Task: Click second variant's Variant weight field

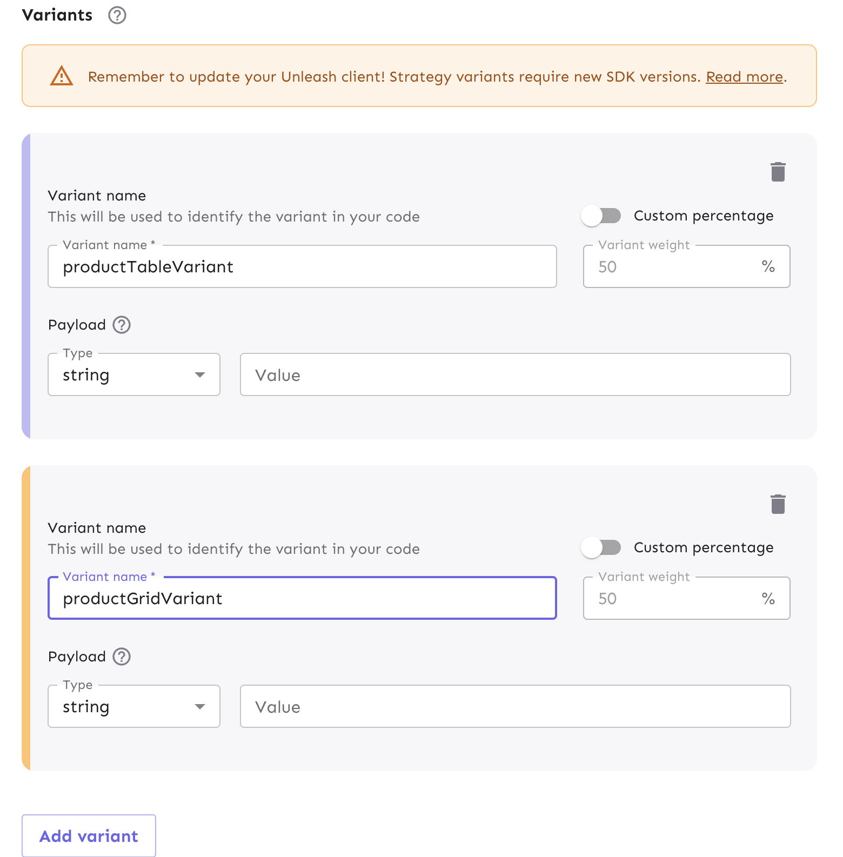Action: (675, 599)
